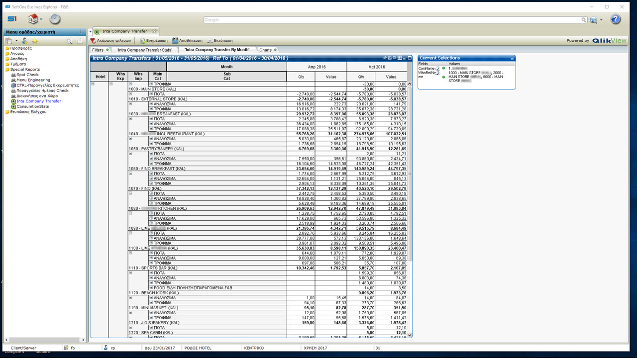Clear the WhsRefName selection eraser icon

[x=438, y=73]
